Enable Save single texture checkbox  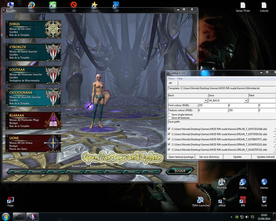pyautogui.click(x=169, y=114)
